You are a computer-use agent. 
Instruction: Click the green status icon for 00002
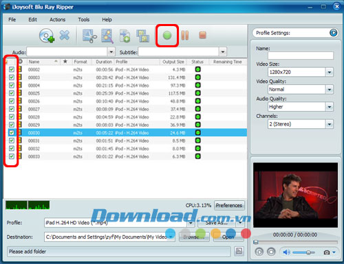pos(197,69)
